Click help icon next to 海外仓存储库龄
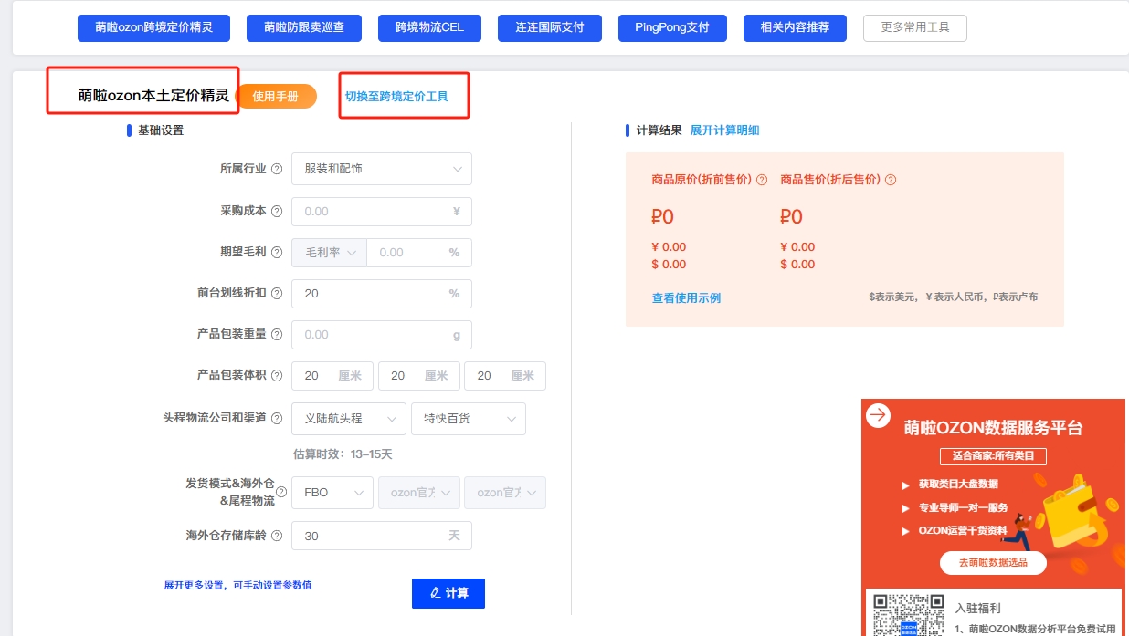 pyautogui.click(x=277, y=536)
